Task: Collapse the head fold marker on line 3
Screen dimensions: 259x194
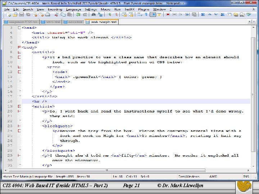Action: tap(19, 28)
